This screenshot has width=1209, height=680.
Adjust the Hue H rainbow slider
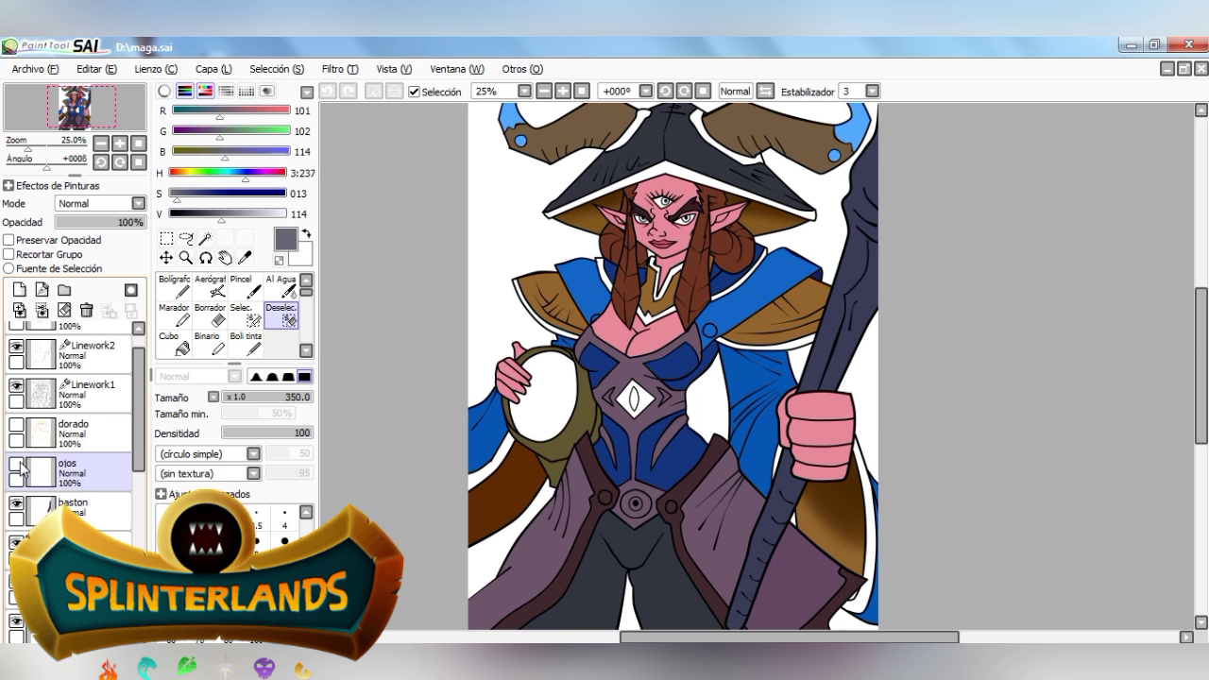click(x=228, y=173)
